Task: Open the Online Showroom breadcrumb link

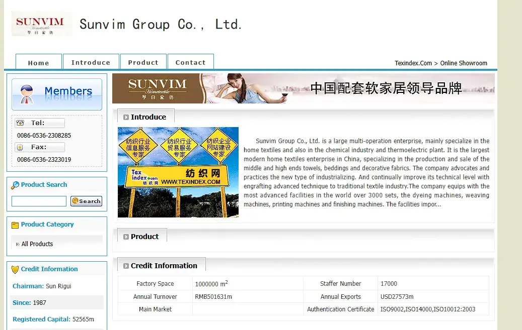Action: pyautogui.click(x=464, y=63)
